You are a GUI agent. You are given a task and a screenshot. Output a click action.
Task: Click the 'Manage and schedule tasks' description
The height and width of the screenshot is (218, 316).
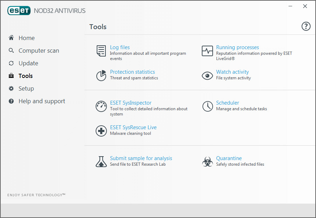point(242,109)
